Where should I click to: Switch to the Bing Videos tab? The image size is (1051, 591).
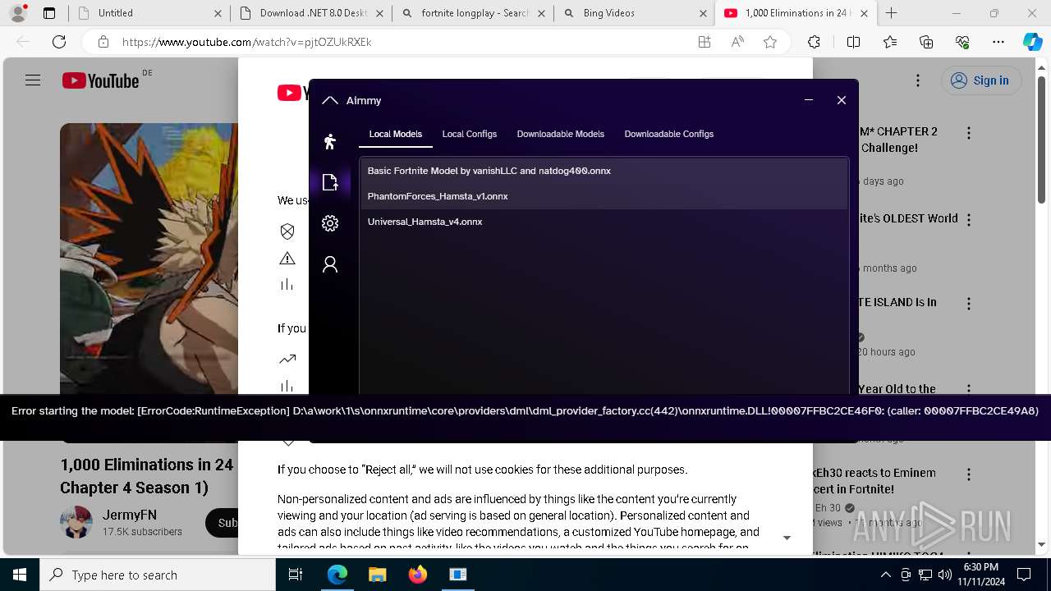634,13
